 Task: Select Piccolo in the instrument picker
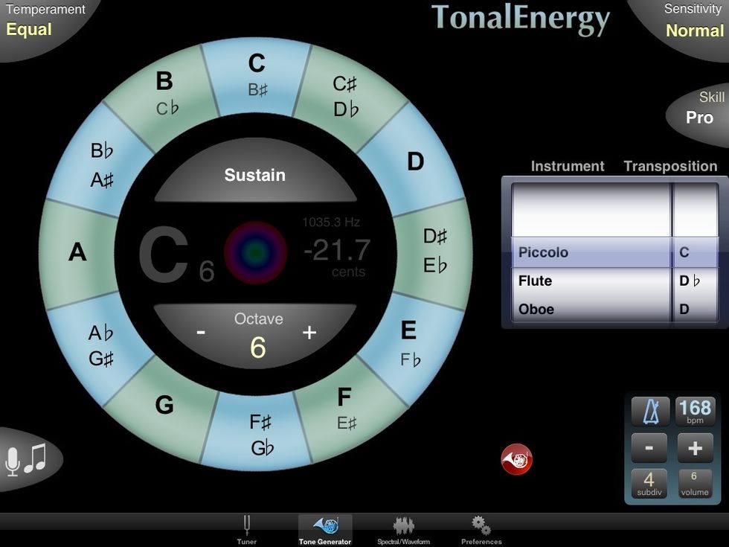[x=591, y=252]
